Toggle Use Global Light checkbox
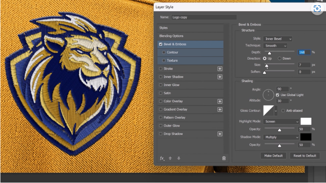This screenshot has height=183, width=326. pyautogui.click(x=277, y=95)
